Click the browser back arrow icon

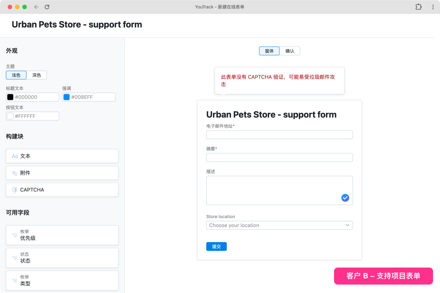pos(37,7)
